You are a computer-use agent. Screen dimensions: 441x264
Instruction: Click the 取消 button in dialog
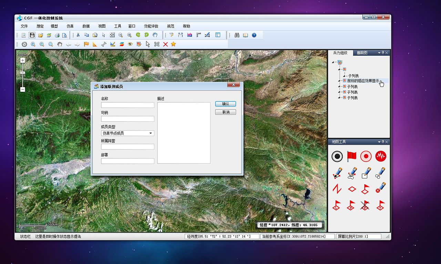(226, 112)
